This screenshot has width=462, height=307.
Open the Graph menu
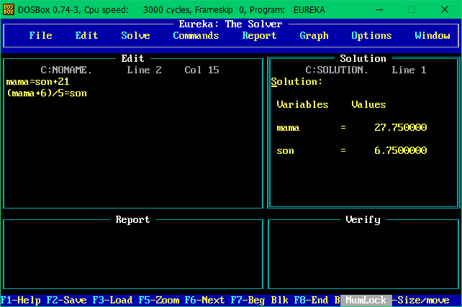(x=314, y=36)
